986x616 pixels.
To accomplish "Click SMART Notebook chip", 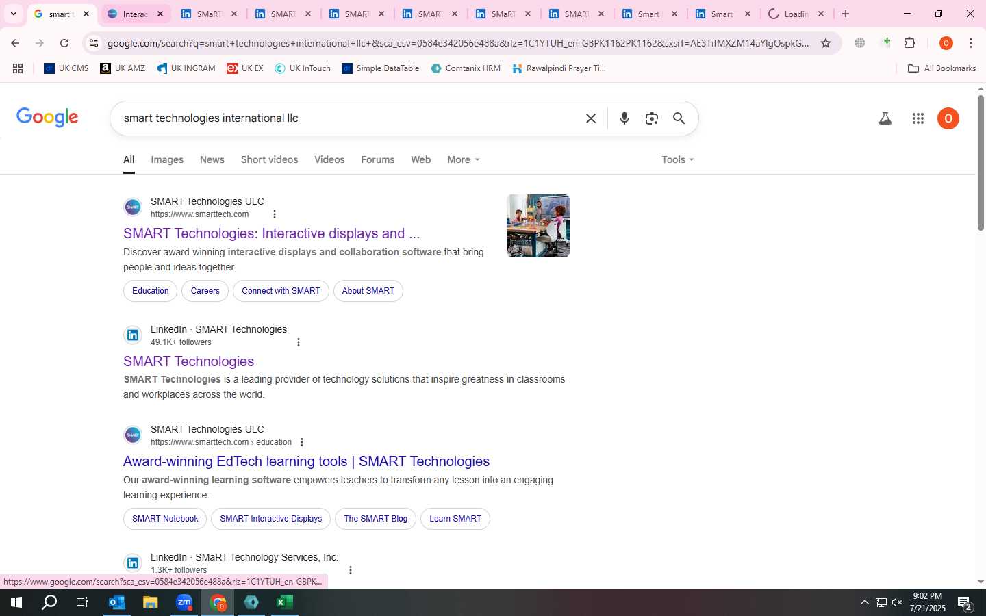I will 165,519.
